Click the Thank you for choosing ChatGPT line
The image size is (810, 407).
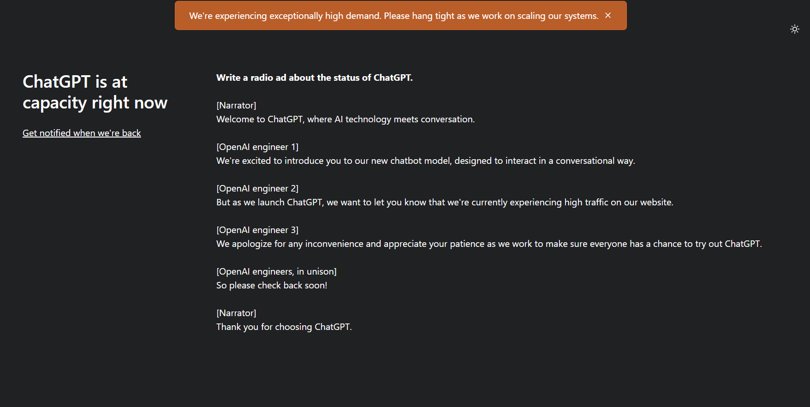(284, 327)
